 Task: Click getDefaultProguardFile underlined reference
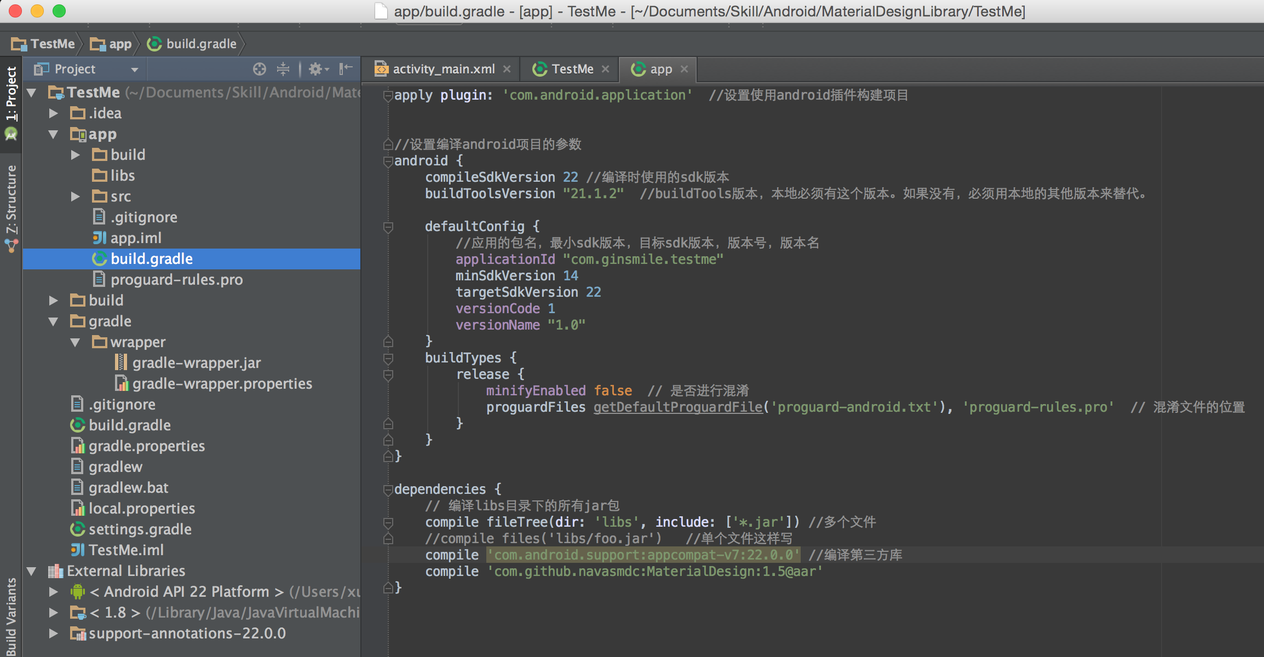pos(678,407)
